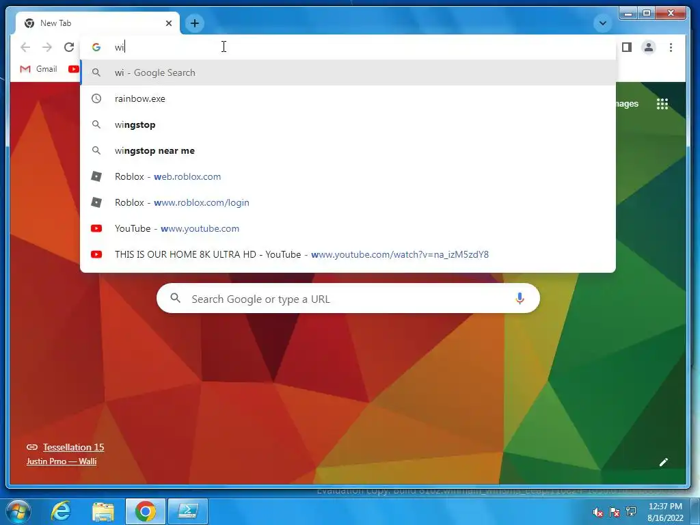Open Chrome's three-dot menu
The height and width of the screenshot is (525, 700).
(671, 47)
